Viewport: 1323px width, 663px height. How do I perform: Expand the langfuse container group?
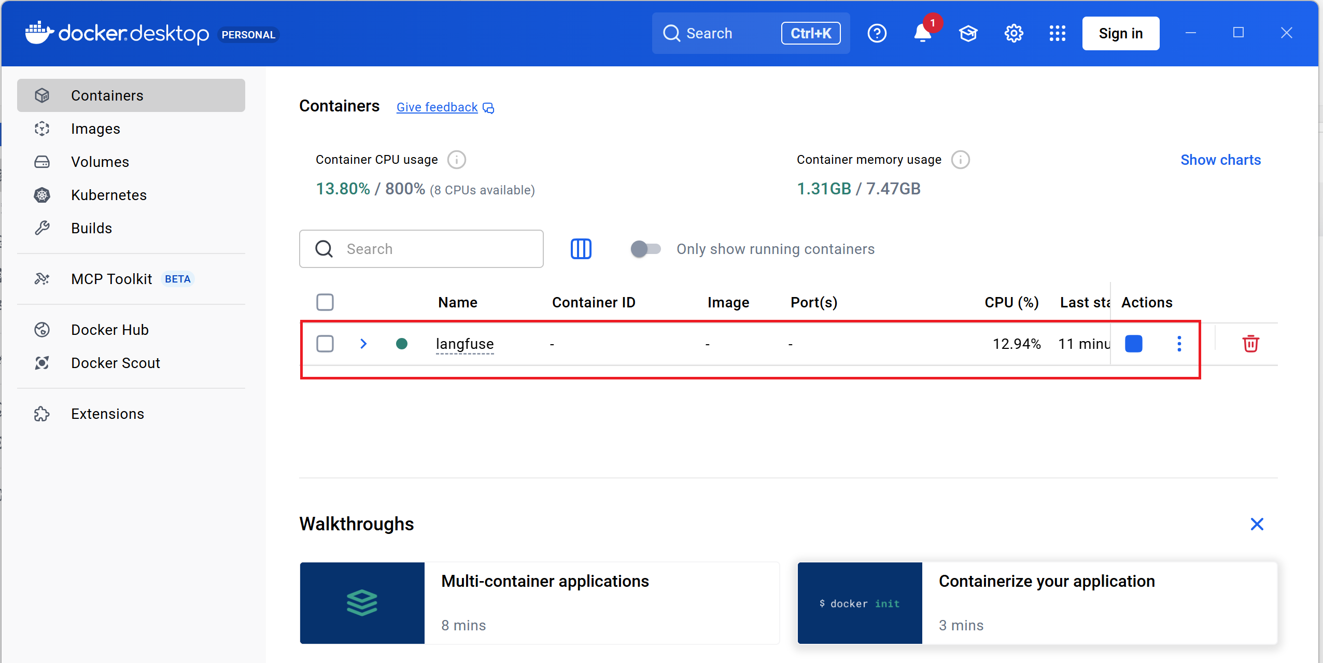(x=363, y=344)
